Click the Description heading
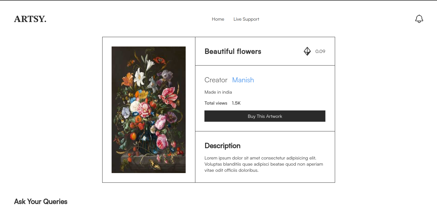437x206 pixels. click(223, 146)
